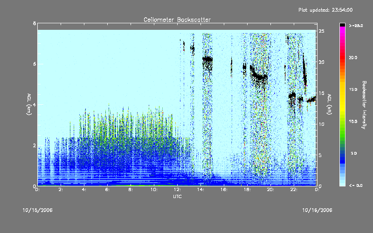The width and height of the screenshot is (373, 233).
Task: Click the colorbar maximum label above 20.0
Action: (356, 26)
